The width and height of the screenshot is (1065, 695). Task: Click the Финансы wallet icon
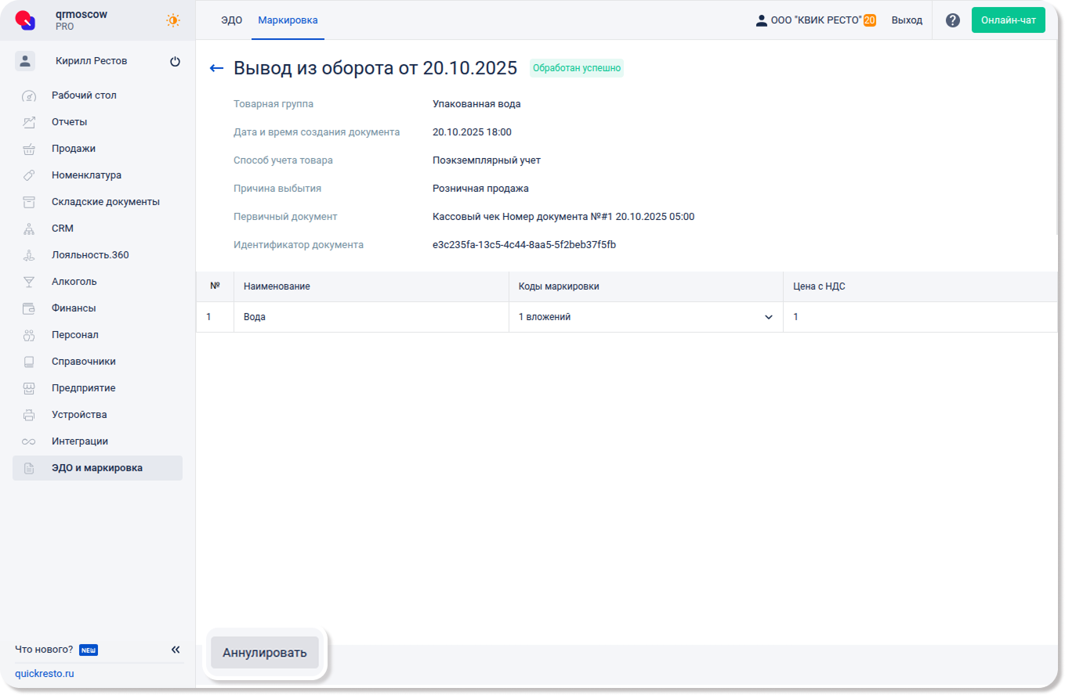29,308
